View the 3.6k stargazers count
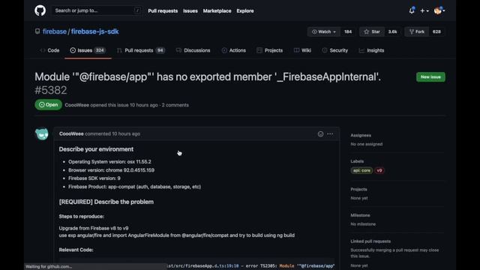This screenshot has width=480, height=270. [392, 31]
